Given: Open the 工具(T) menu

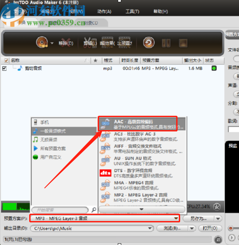Looking at the screenshot, I should [132, 11].
